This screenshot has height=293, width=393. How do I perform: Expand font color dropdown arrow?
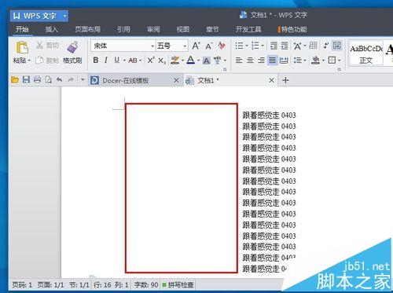[x=198, y=60]
